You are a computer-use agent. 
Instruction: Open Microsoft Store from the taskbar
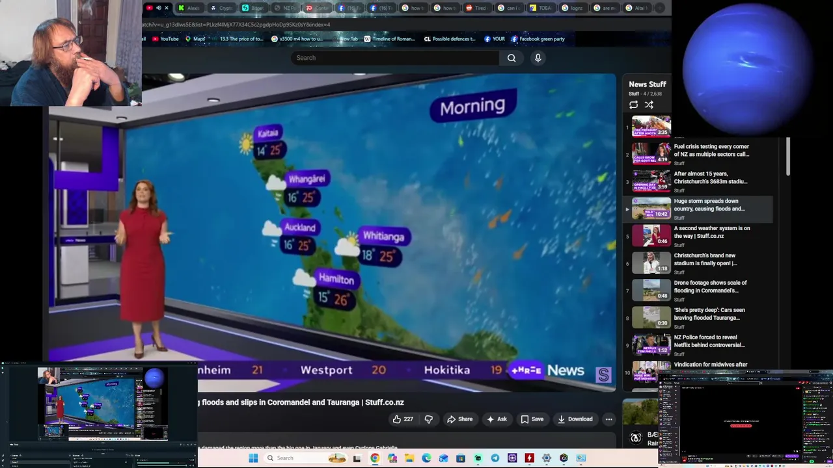click(x=461, y=458)
